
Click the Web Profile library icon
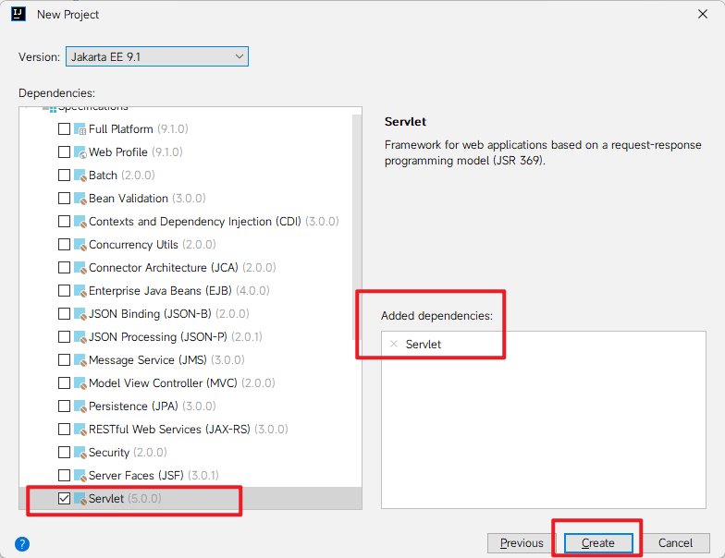point(80,152)
